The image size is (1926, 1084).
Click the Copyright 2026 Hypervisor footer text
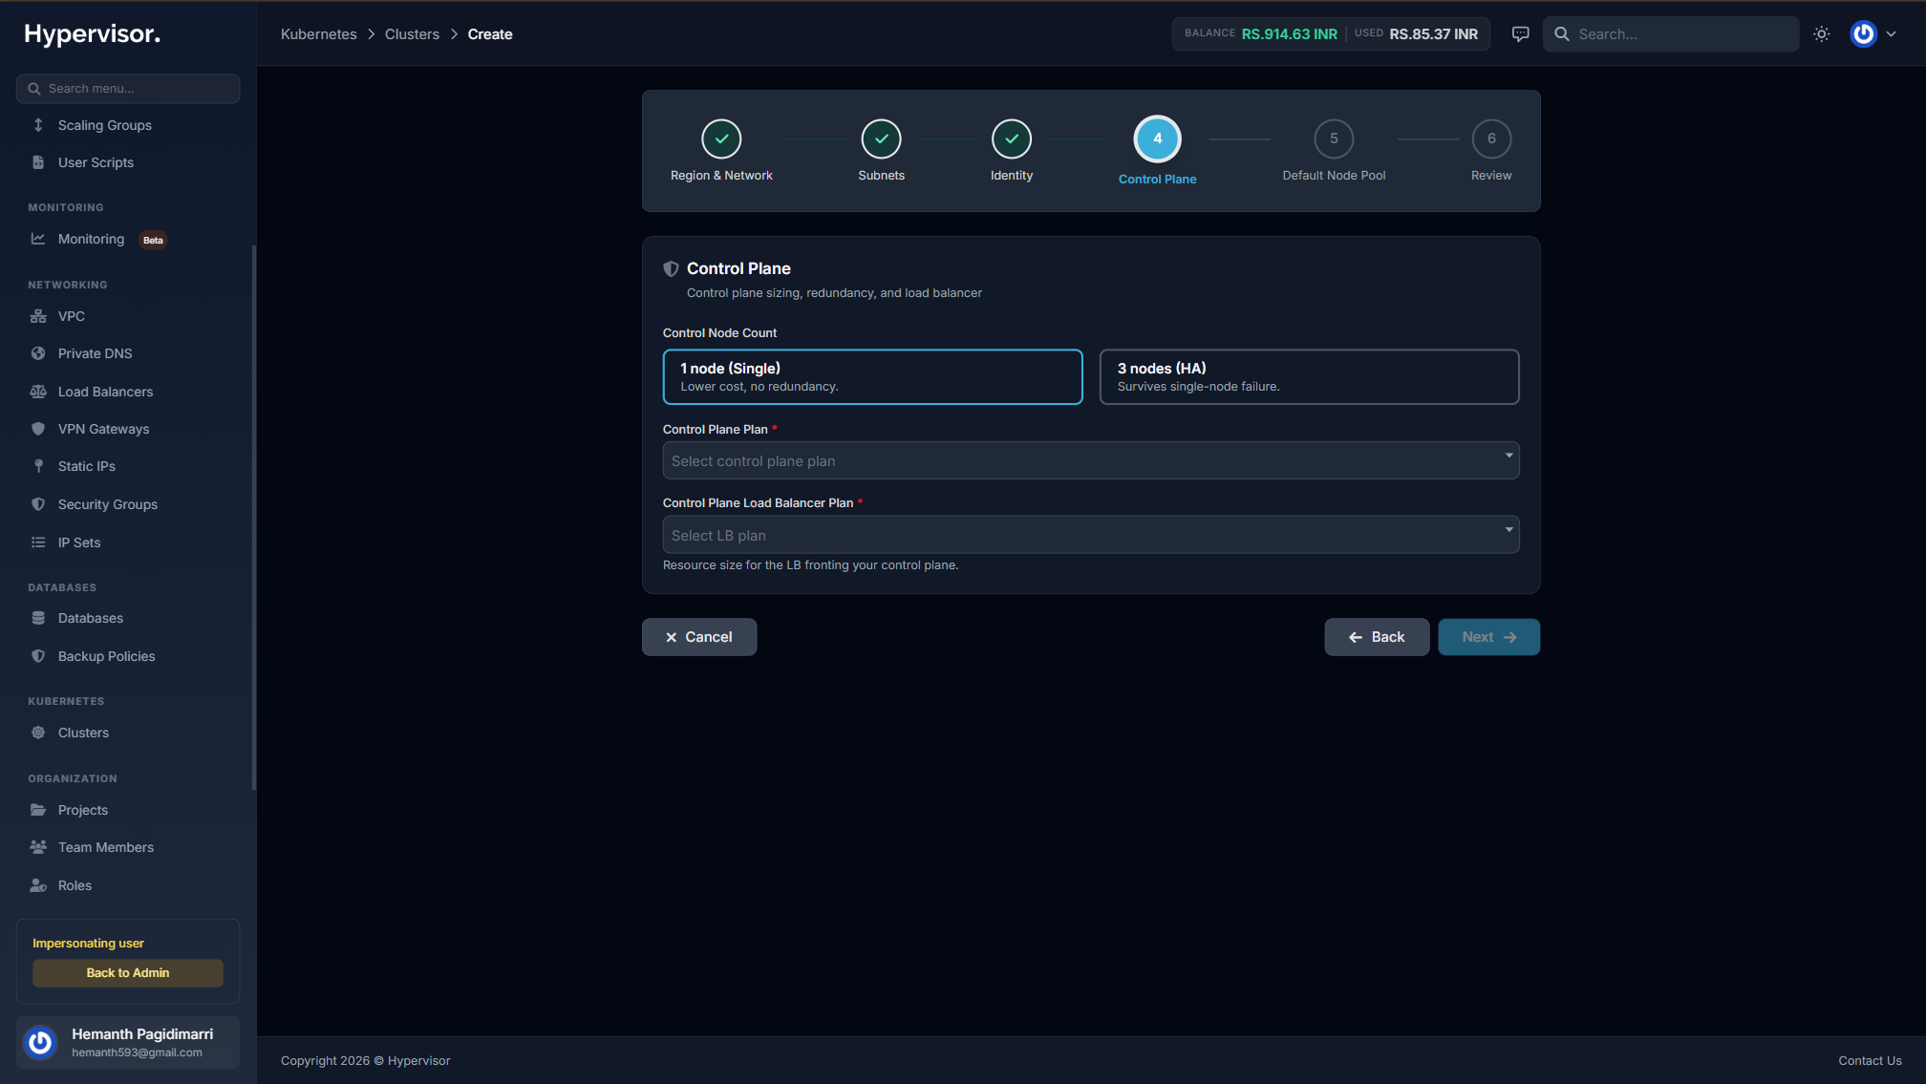pyautogui.click(x=365, y=1060)
